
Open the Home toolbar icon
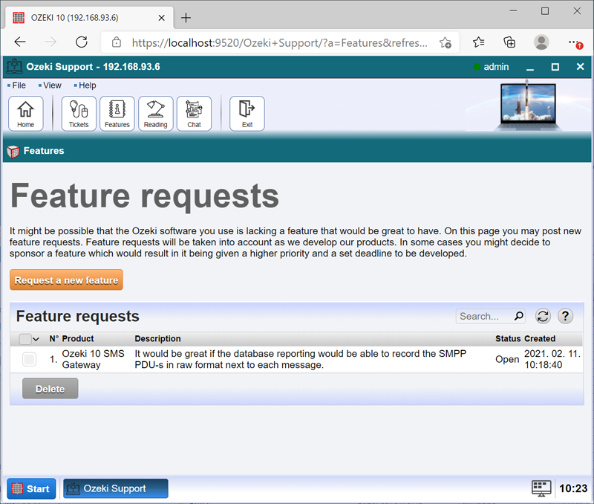tap(26, 114)
